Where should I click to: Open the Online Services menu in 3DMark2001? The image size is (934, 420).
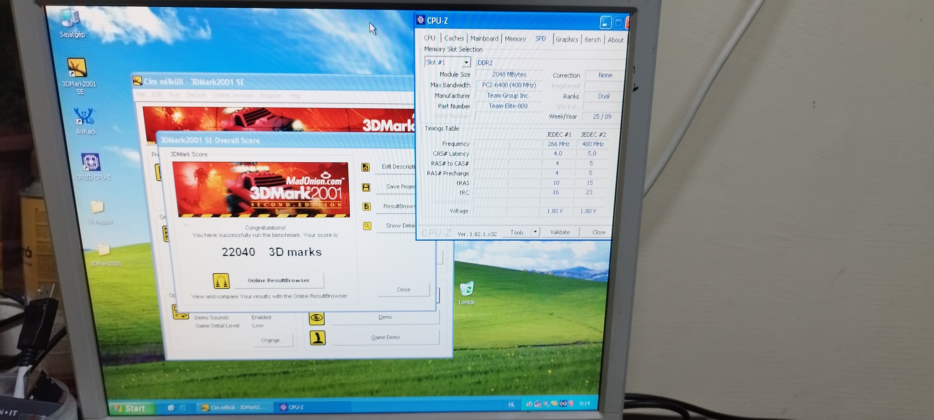click(x=233, y=95)
